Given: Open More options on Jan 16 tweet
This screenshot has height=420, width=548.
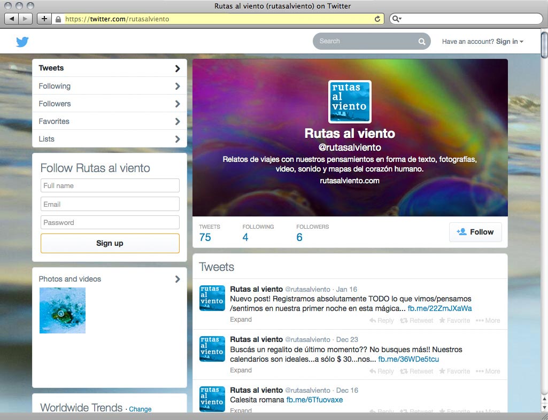Looking at the screenshot, I should (488, 321).
